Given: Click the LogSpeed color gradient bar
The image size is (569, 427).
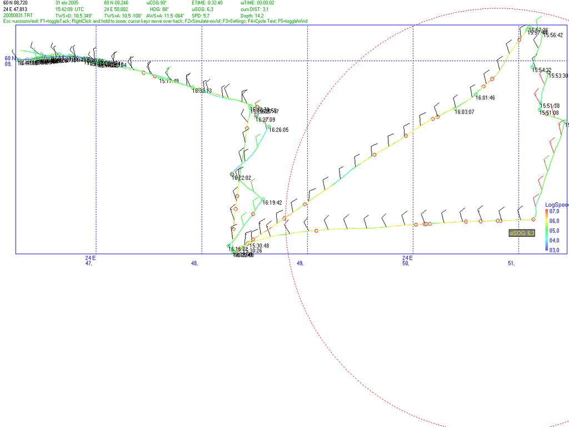Looking at the screenshot, I should 547,230.
